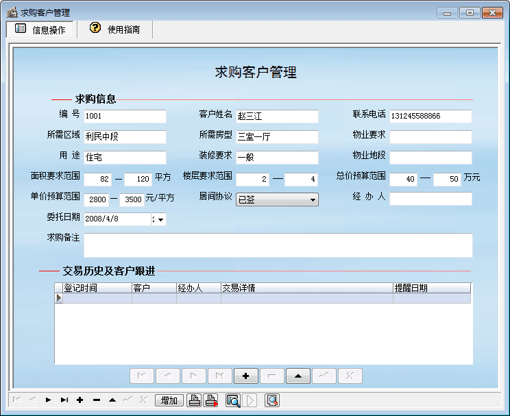Open the 使用指南 tab

pyautogui.click(x=115, y=29)
